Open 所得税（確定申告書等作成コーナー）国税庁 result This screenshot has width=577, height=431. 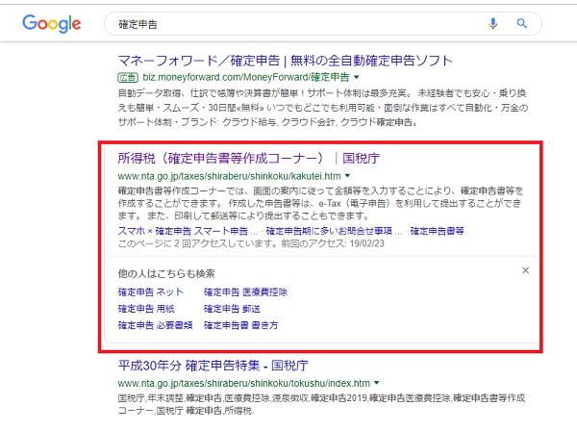pos(249,159)
